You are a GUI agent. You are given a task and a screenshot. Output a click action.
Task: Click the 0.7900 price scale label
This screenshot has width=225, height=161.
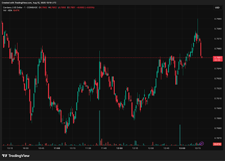tap(218, 108)
